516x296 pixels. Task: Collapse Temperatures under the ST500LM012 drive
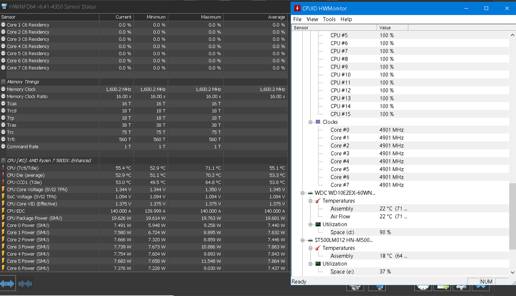tap(311, 248)
